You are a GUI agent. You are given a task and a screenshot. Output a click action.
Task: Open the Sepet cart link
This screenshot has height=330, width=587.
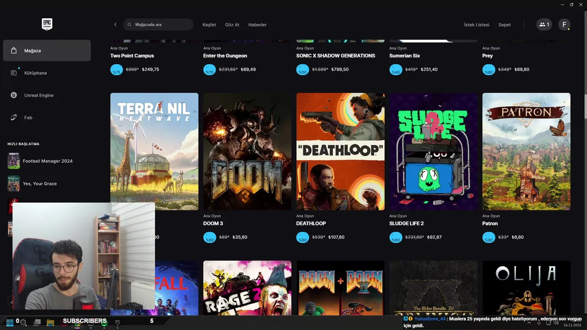tap(504, 25)
